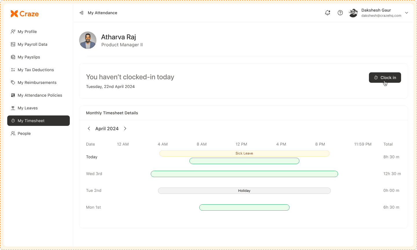Open My Payslips
417x250 pixels.
[x=39, y=57]
